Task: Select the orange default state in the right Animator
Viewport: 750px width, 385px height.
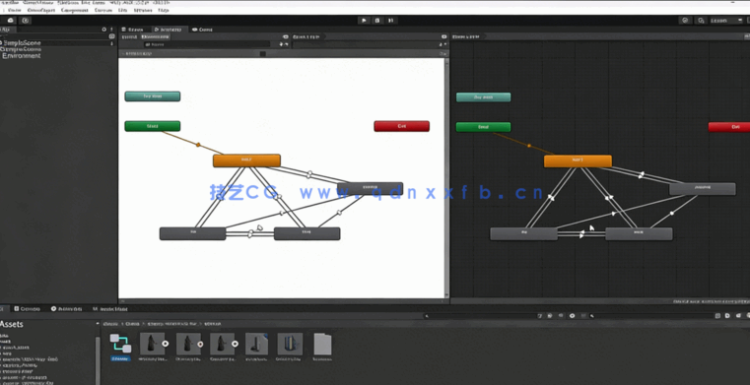Action: tap(578, 160)
